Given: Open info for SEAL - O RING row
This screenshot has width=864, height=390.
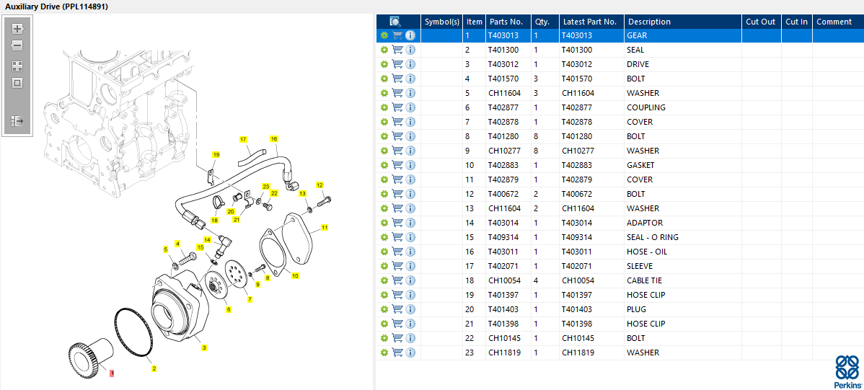Looking at the screenshot, I should click(x=410, y=237).
